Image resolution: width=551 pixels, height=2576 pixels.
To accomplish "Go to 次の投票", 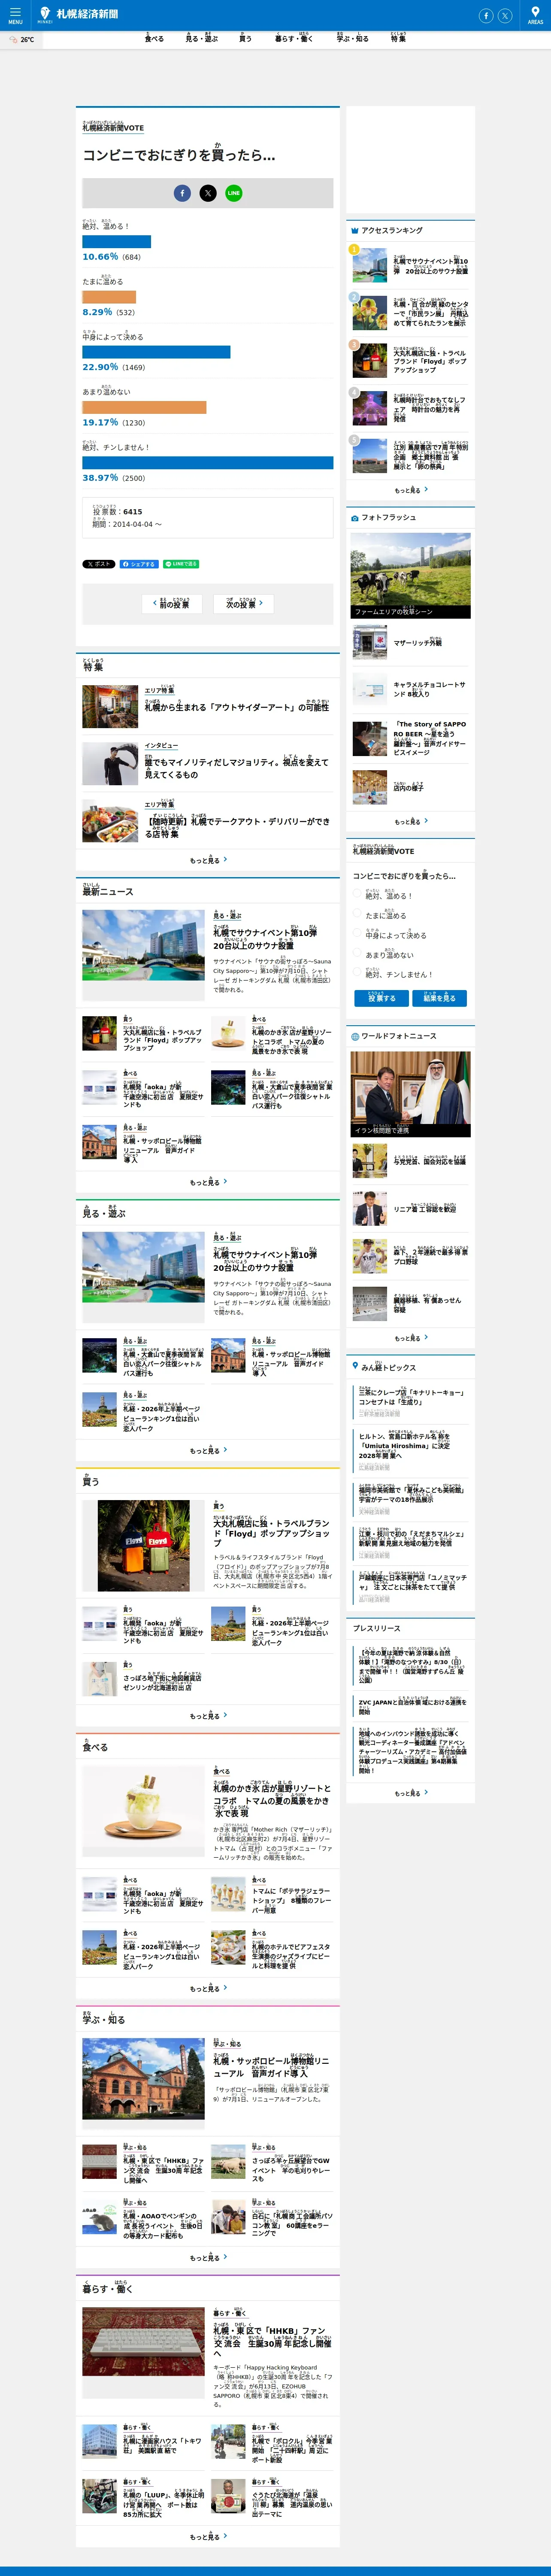I will point(244,603).
